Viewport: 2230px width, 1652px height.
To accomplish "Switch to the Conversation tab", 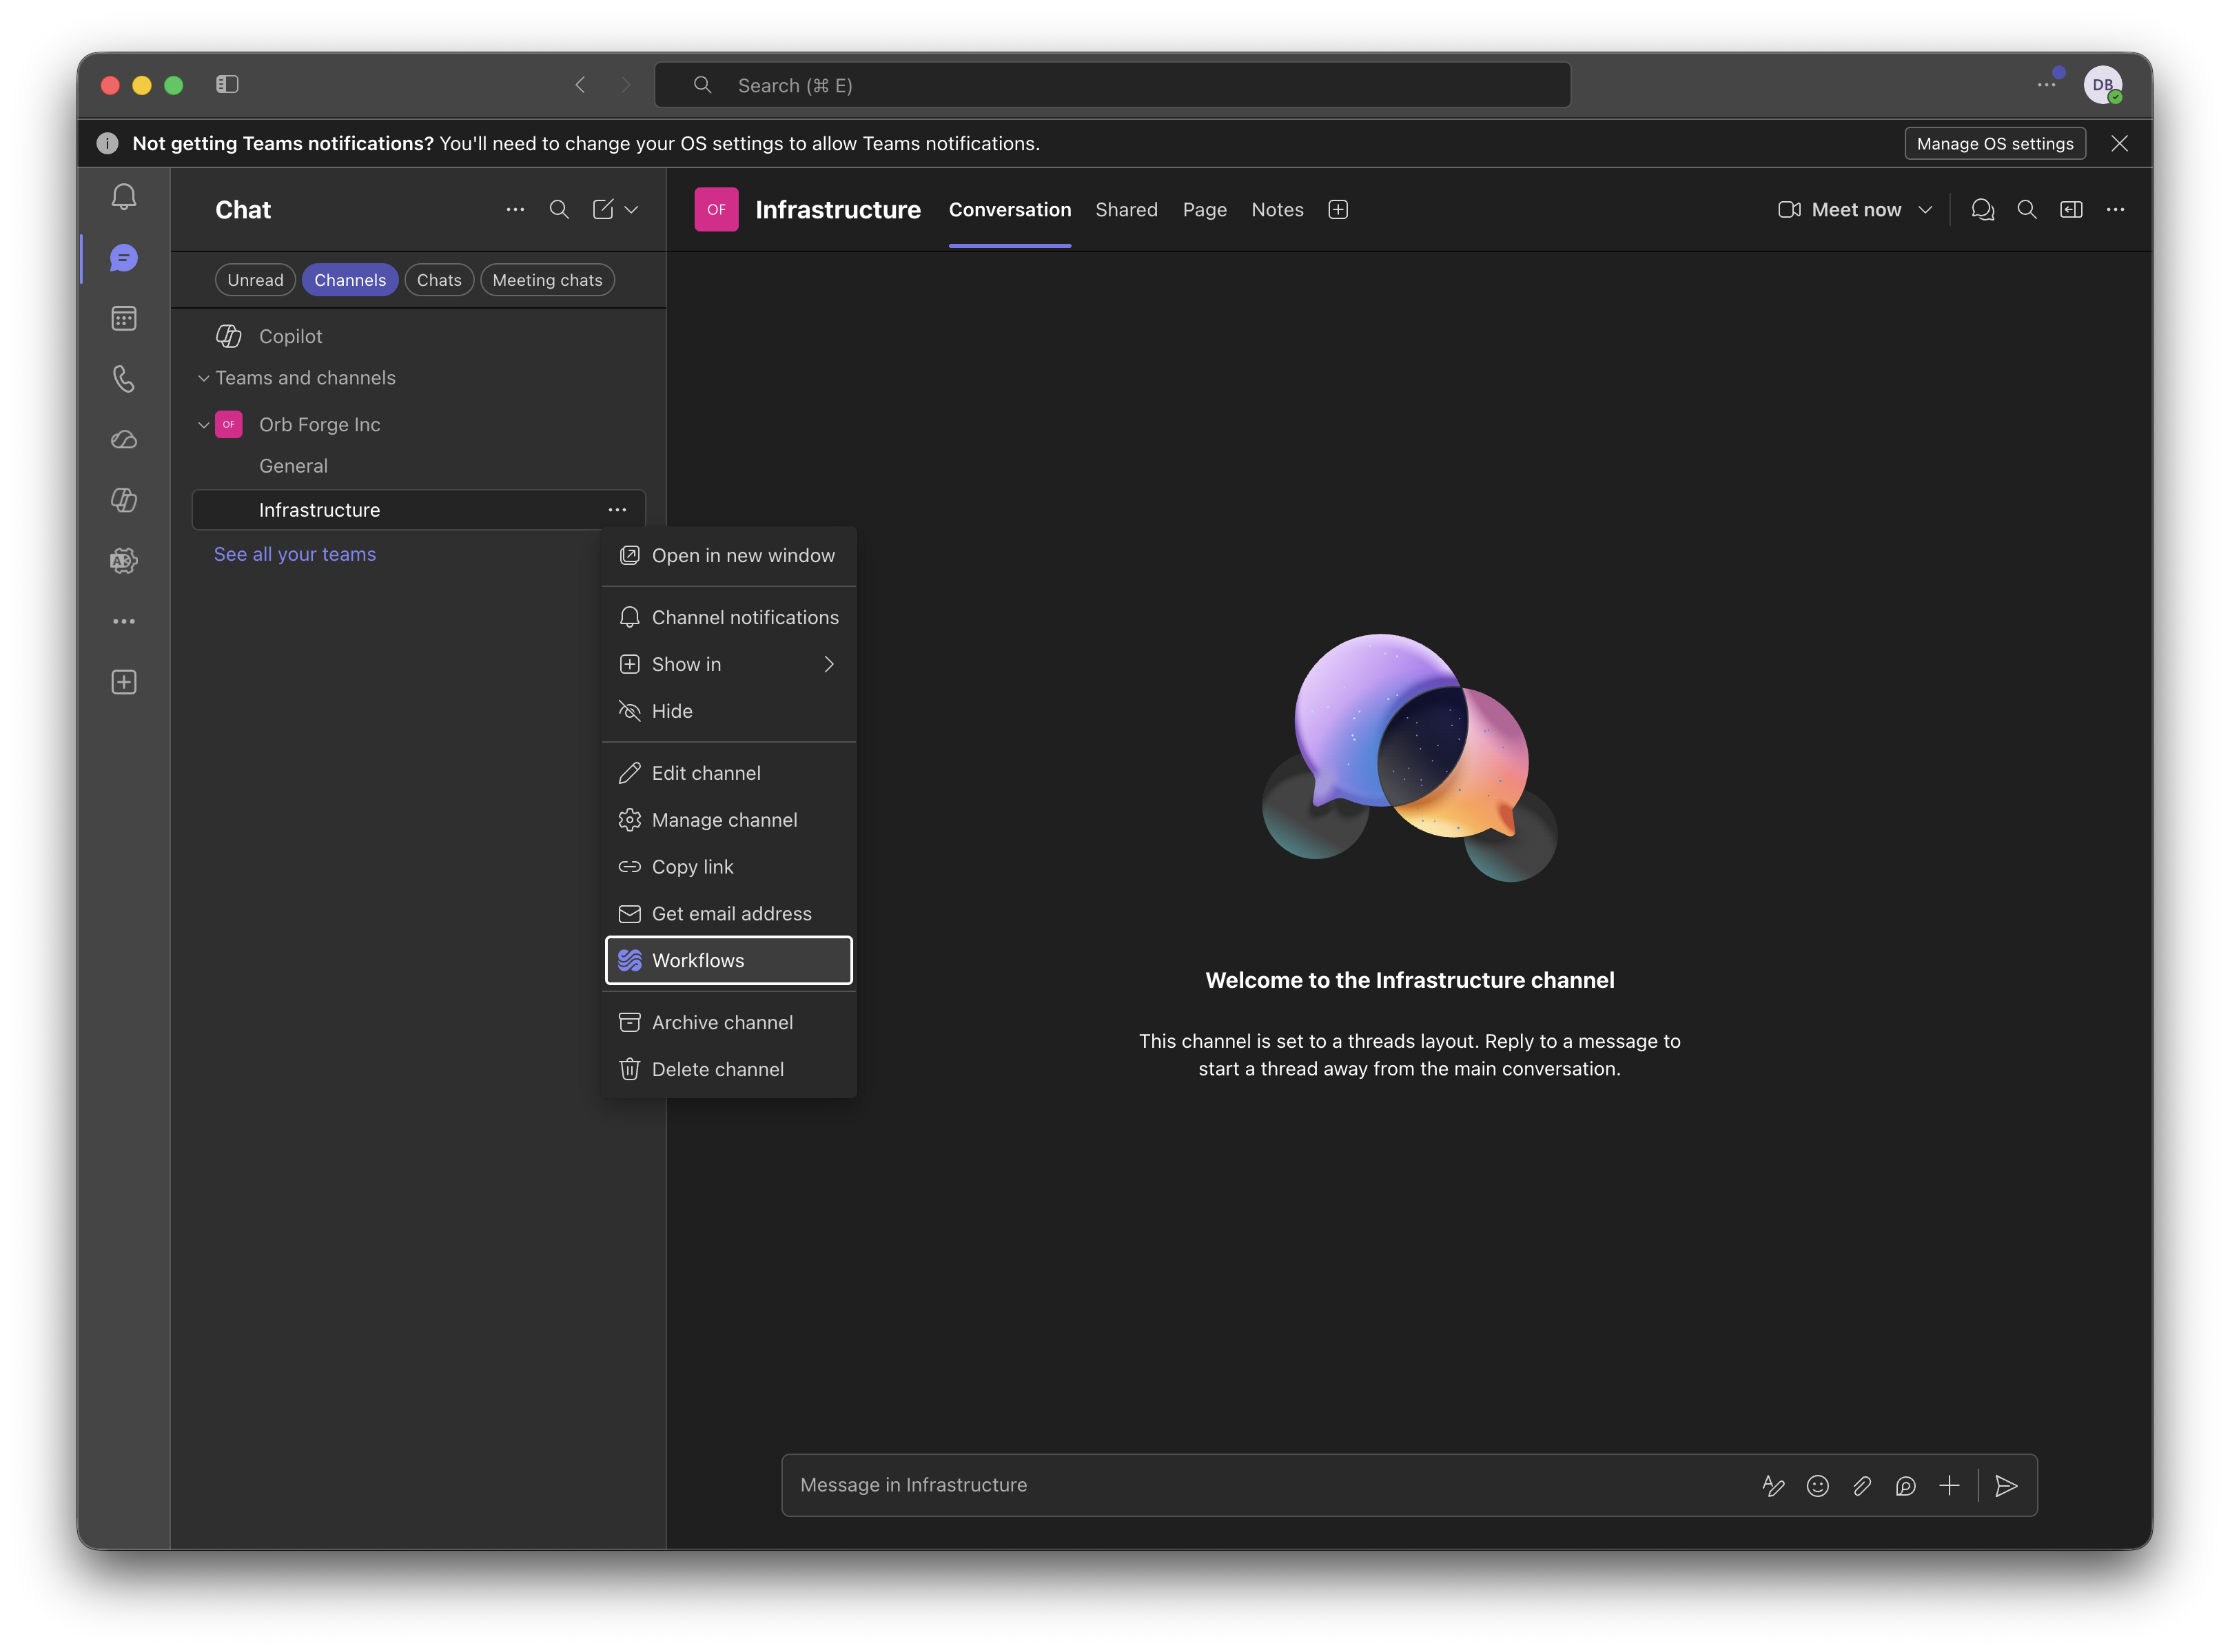I will pyautogui.click(x=1010, y=210).
